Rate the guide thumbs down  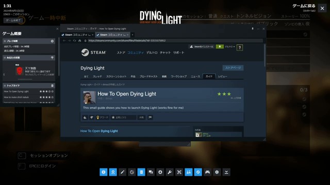[x=92, y=118]
